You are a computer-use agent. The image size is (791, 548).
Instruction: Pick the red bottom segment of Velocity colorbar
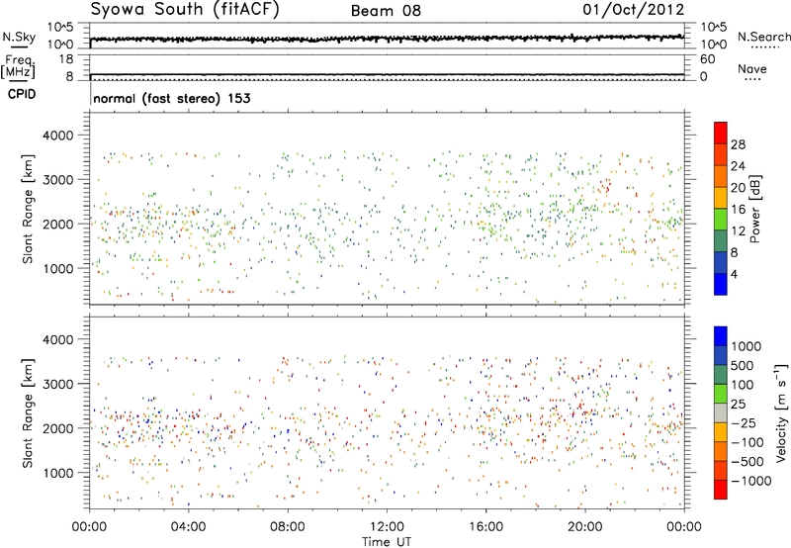721,490
